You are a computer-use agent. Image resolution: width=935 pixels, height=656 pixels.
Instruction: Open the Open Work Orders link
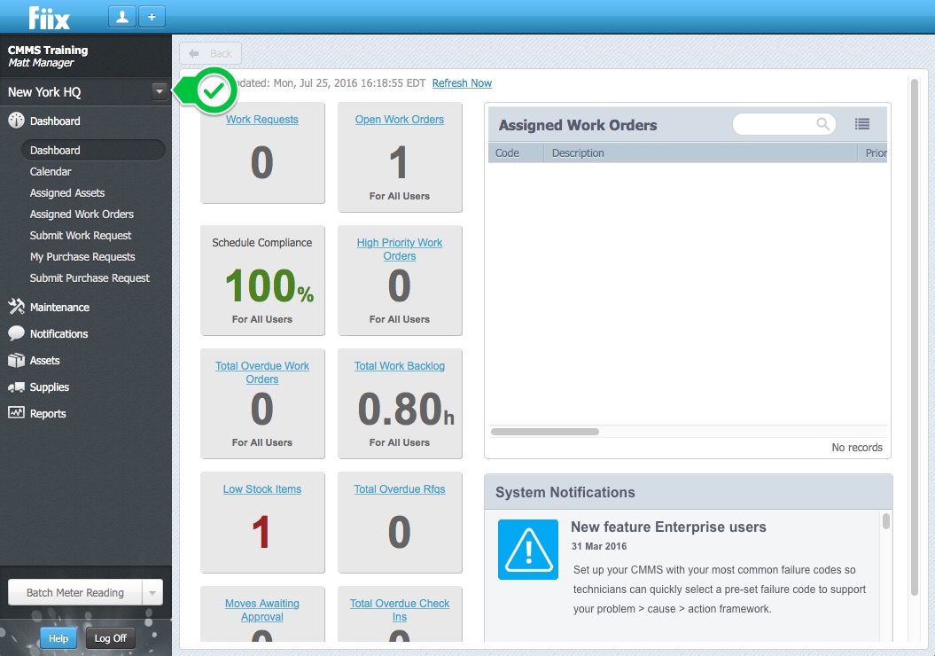400,120
